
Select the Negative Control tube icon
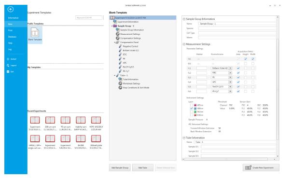(120, 46)
